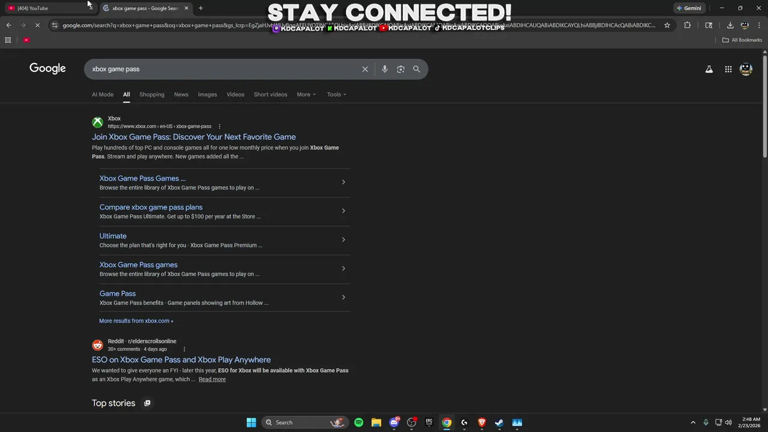This screenshot has height=432, width=768.
Task: Stop loading the page in the toolbar
Action: (37, 25)
